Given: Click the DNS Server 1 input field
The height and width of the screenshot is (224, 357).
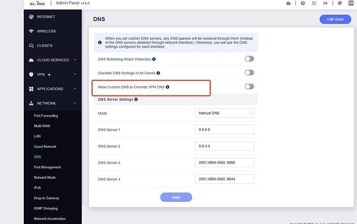Looking at the screenshot, I should coord(224,130).
